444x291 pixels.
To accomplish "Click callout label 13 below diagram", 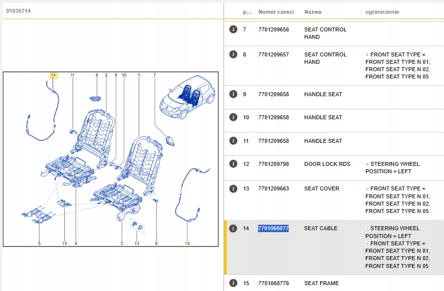I will point(137,243).
